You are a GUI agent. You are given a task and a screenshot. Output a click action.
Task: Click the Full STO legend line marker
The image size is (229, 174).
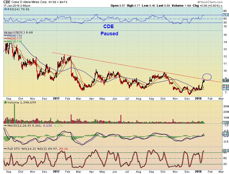point(6,149)
